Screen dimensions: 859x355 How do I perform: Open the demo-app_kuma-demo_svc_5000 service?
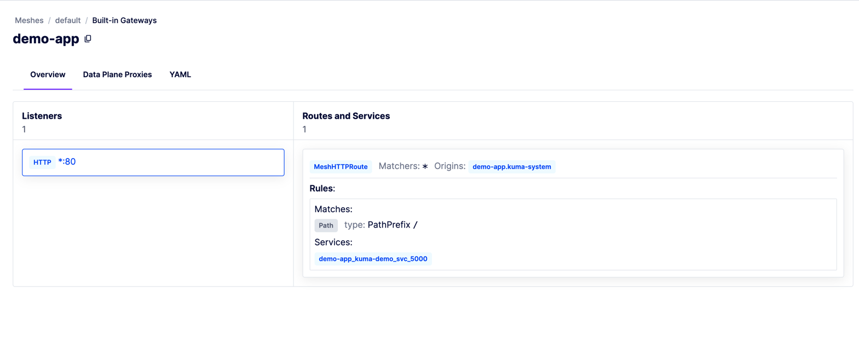click(x=373, y=259)
